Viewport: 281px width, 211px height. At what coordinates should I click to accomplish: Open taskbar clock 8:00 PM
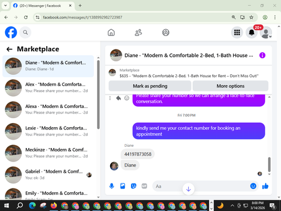[x=257, y=205]
